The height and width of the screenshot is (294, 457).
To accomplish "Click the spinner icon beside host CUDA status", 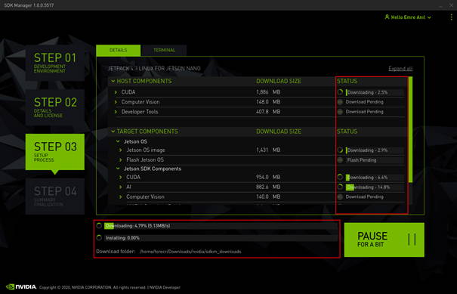I will 340,92.
